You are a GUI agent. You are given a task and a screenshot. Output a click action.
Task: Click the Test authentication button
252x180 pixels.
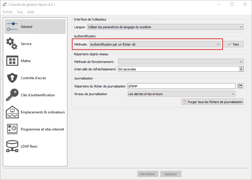(233, 44)
